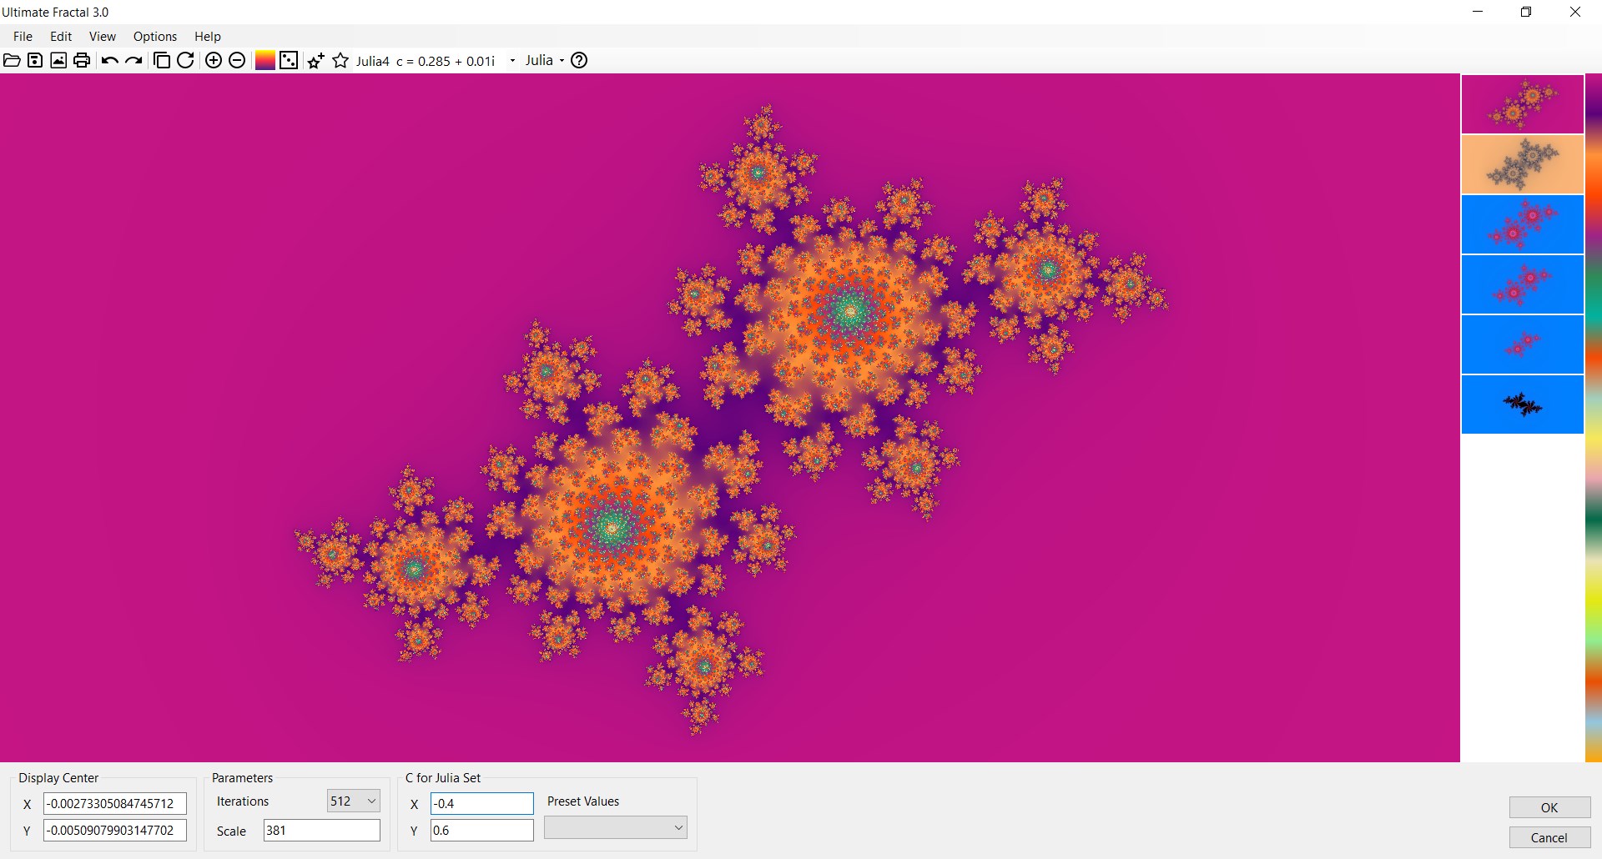Undo the last action via toolbar arrow
The image size is (1602, 859).
tap(109, 60)
